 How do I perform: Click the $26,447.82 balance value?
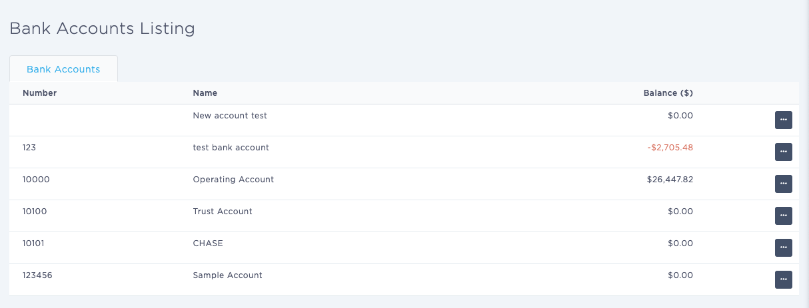click(x=670, y=180)
